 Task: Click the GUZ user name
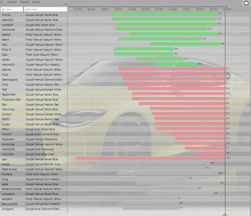[x=4, y=44]
